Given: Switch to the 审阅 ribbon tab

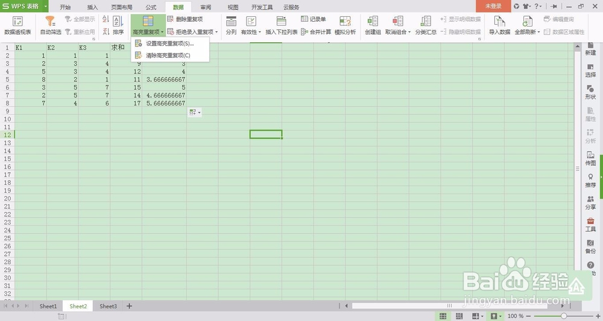Looking at the screenshot, I should pos(206,7).
